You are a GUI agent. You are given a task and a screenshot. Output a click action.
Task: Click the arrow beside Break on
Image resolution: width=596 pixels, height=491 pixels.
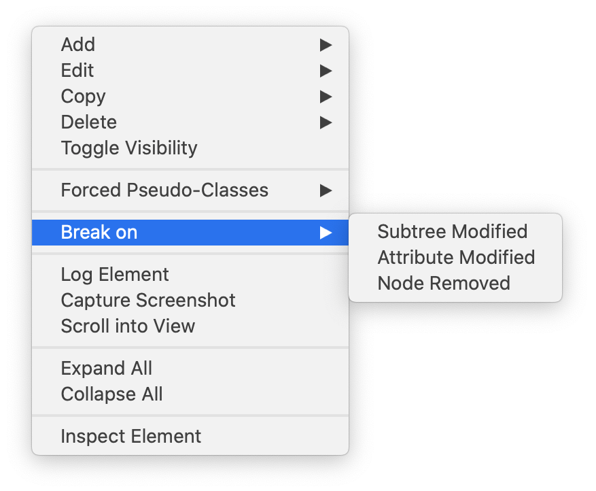tap(326, 233)
